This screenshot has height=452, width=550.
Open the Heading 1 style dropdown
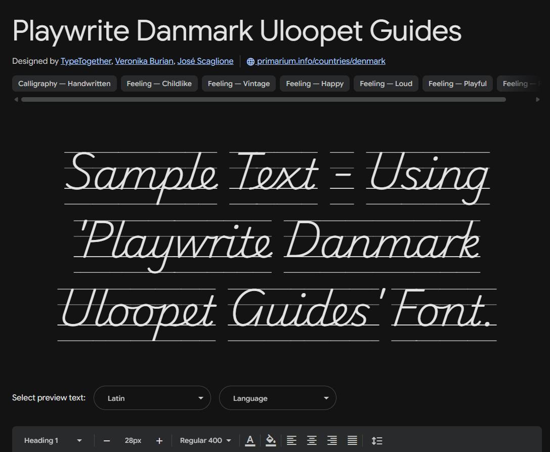pos(53,440)
